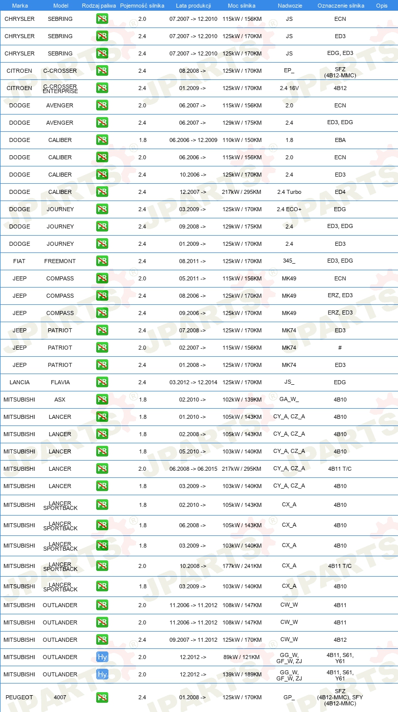Viewport: 398px width, 712px height.
Task: Click petrol icon in Citroen C-Crosser EP_ row
Action: (x=102, y=71)
